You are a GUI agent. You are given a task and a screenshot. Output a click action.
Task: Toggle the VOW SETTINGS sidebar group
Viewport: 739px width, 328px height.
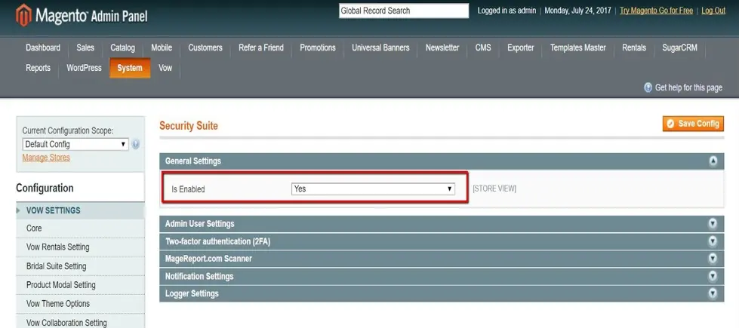click(x=80, y=210)
